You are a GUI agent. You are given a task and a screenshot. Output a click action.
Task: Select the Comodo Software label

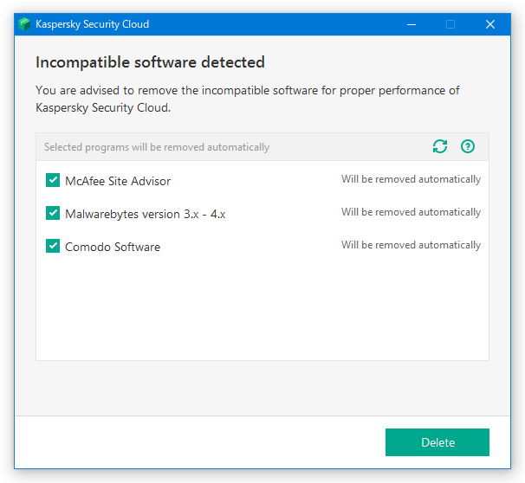113,247
